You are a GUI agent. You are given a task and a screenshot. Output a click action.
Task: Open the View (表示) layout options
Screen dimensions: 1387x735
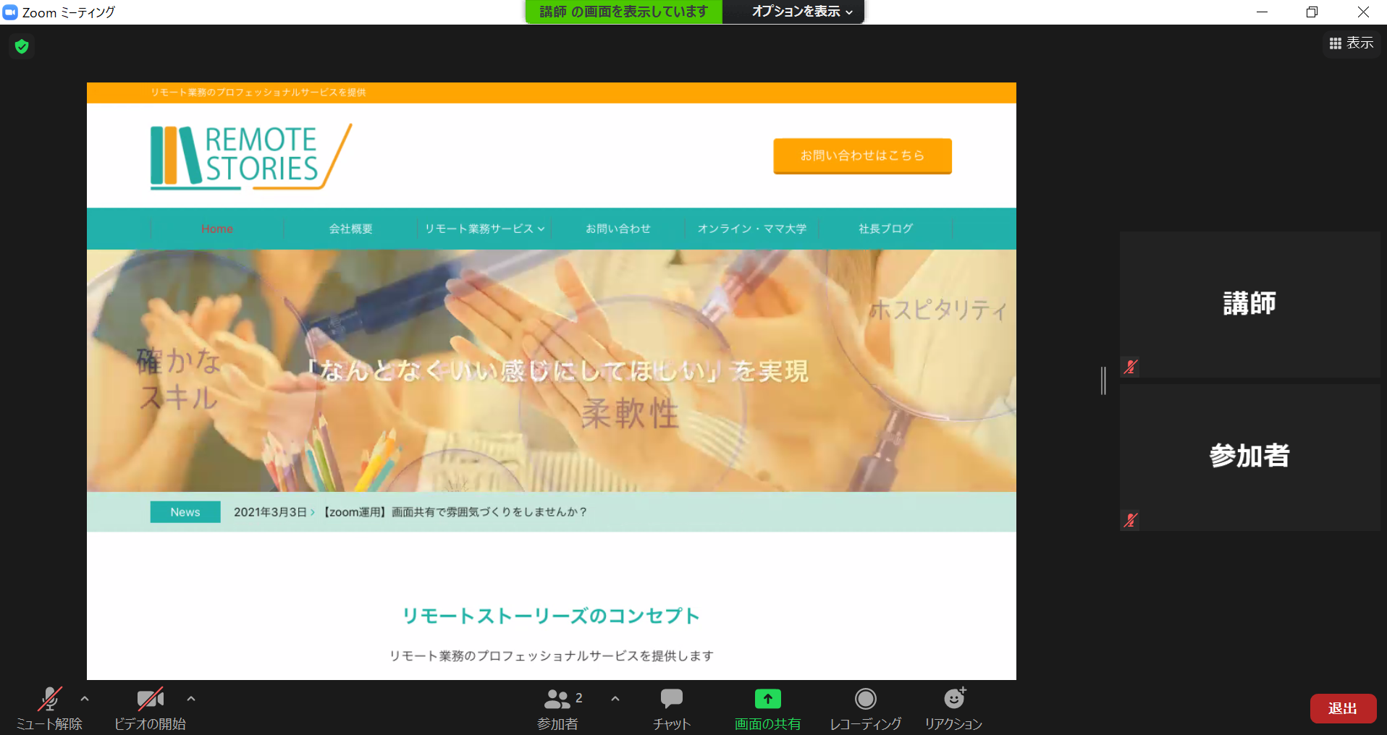point(1352,43)
